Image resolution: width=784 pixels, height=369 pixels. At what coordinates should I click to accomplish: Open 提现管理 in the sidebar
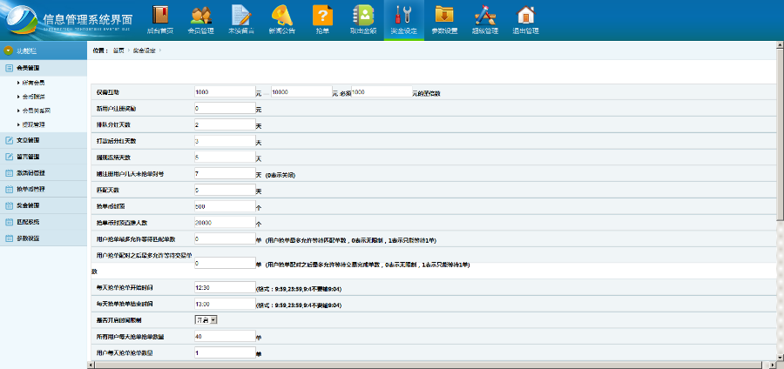[x=34, y=124]
